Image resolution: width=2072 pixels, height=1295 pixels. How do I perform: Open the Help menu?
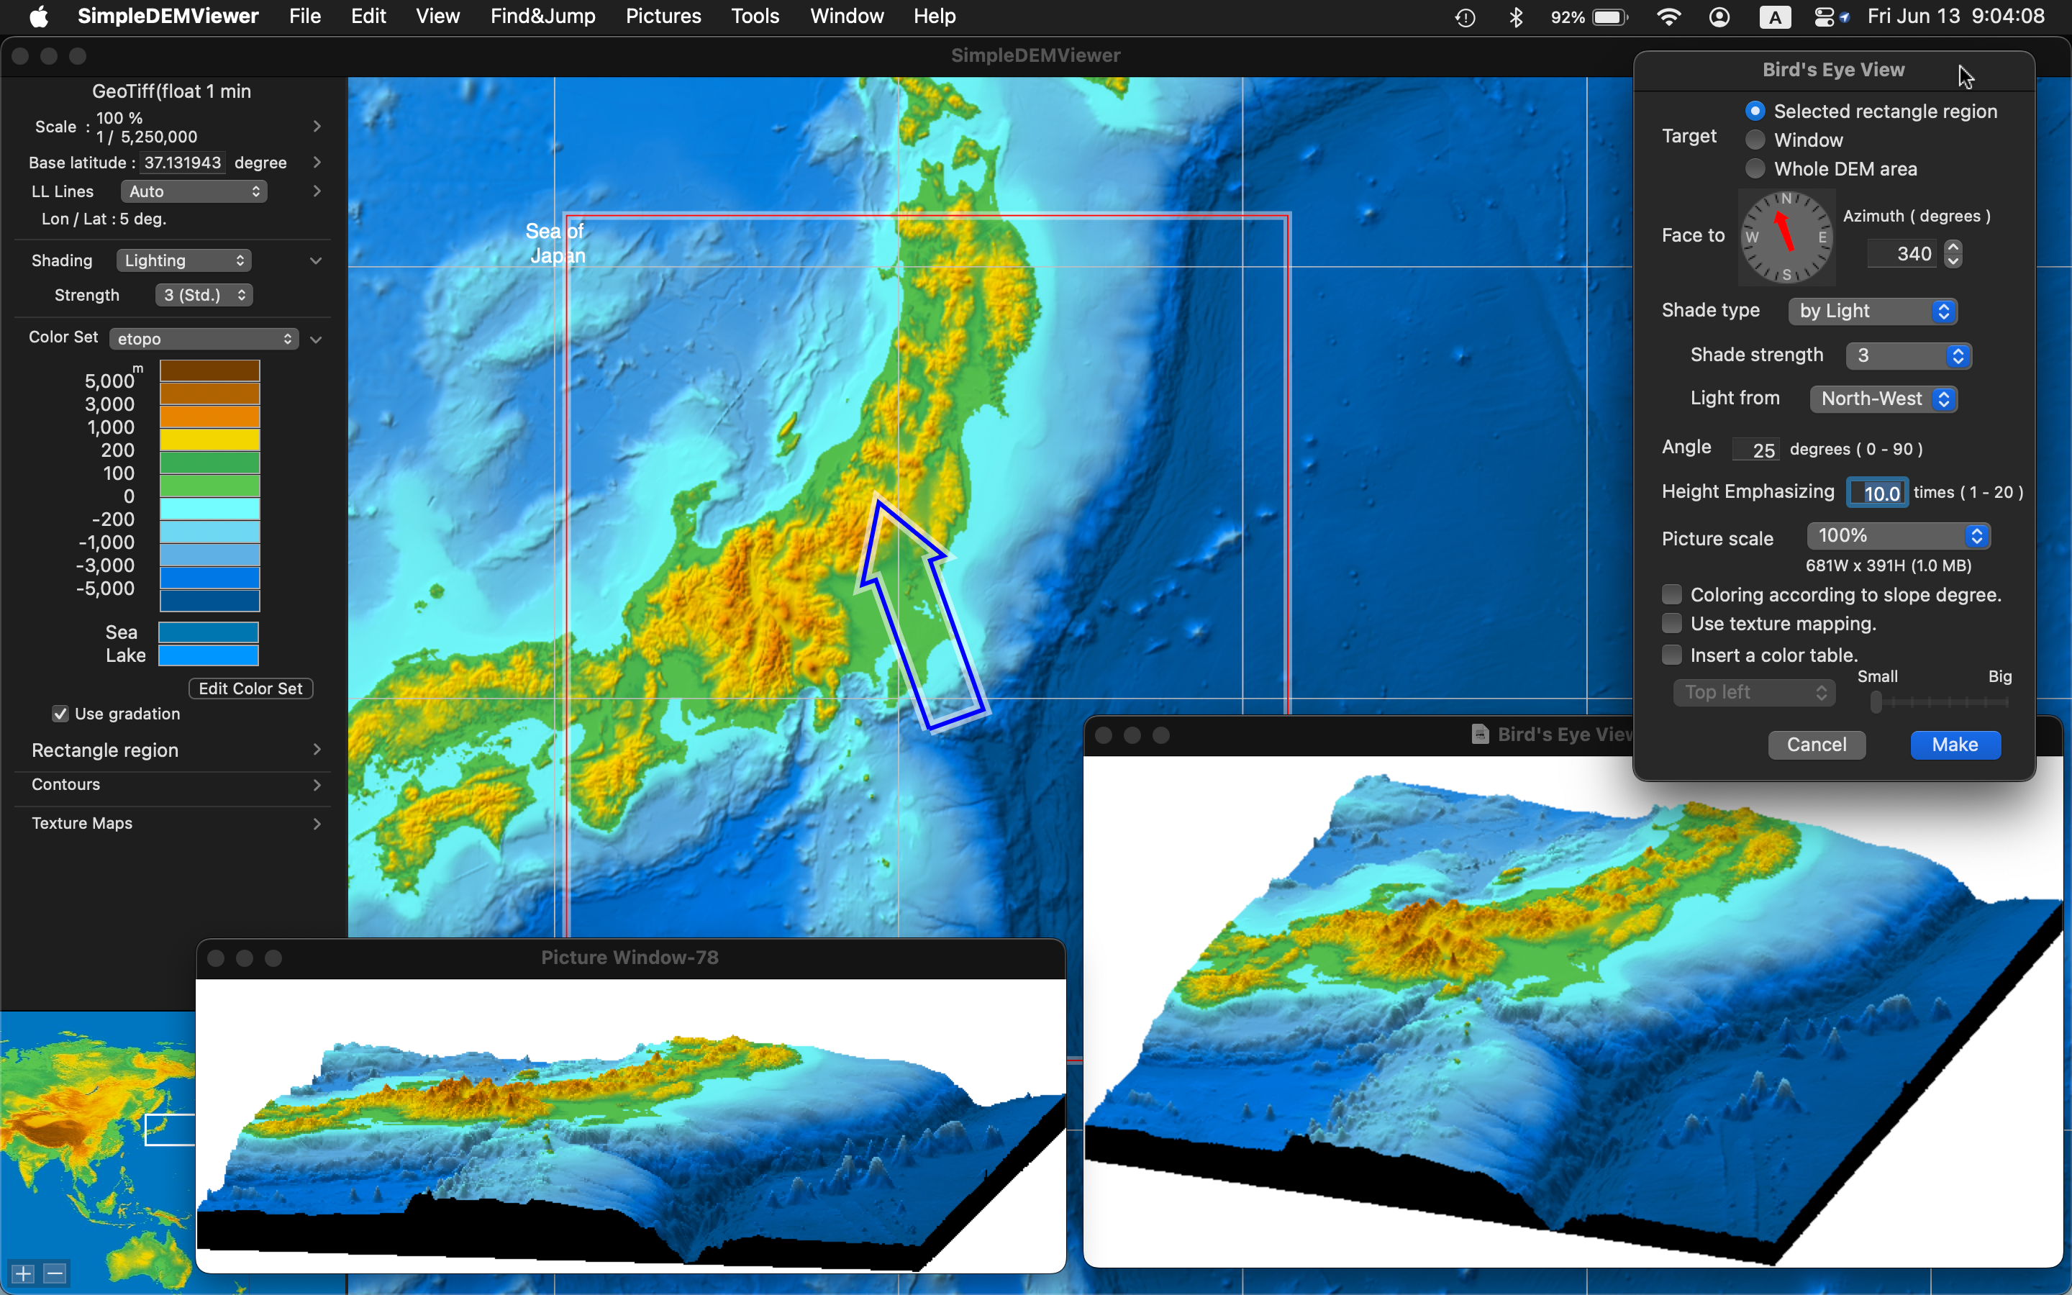934,17
